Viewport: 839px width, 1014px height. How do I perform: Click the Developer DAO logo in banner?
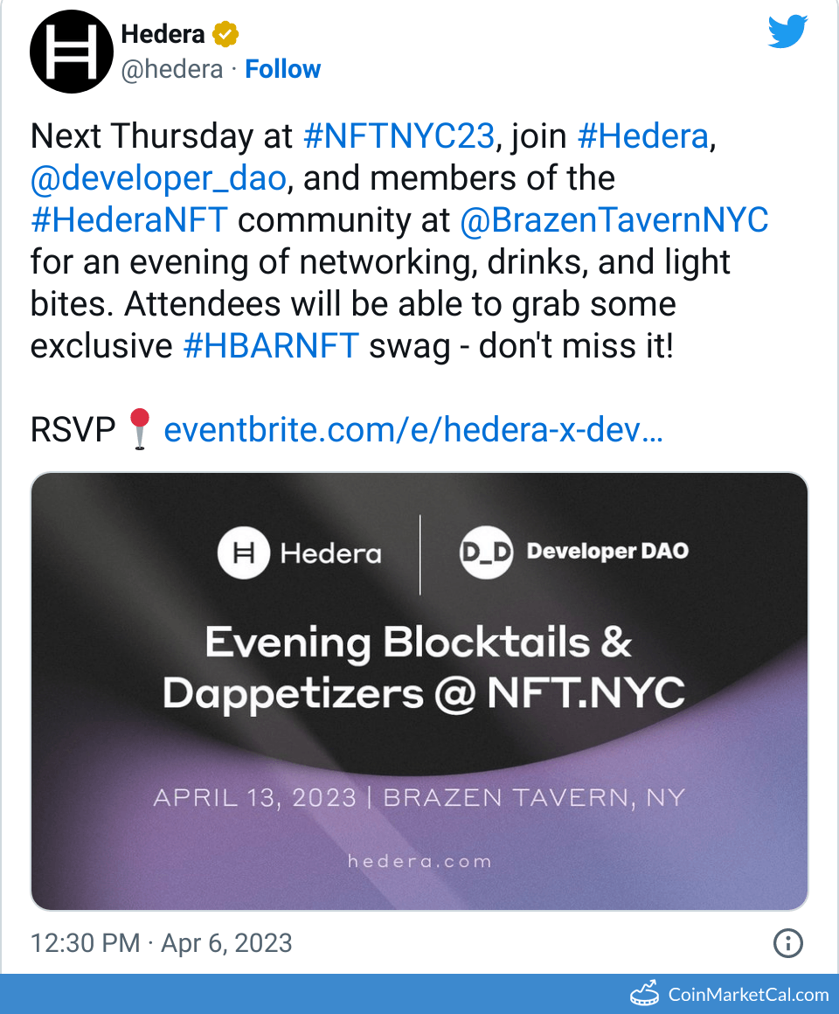[485, 552]
